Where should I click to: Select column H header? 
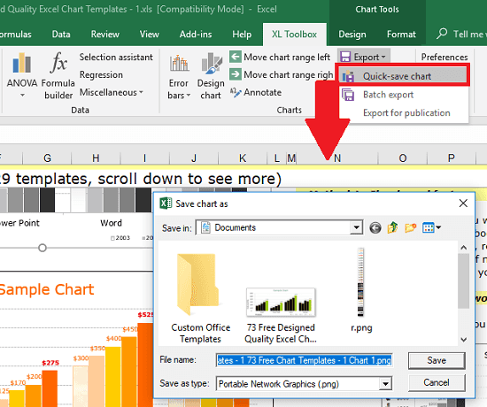(96, 158)
